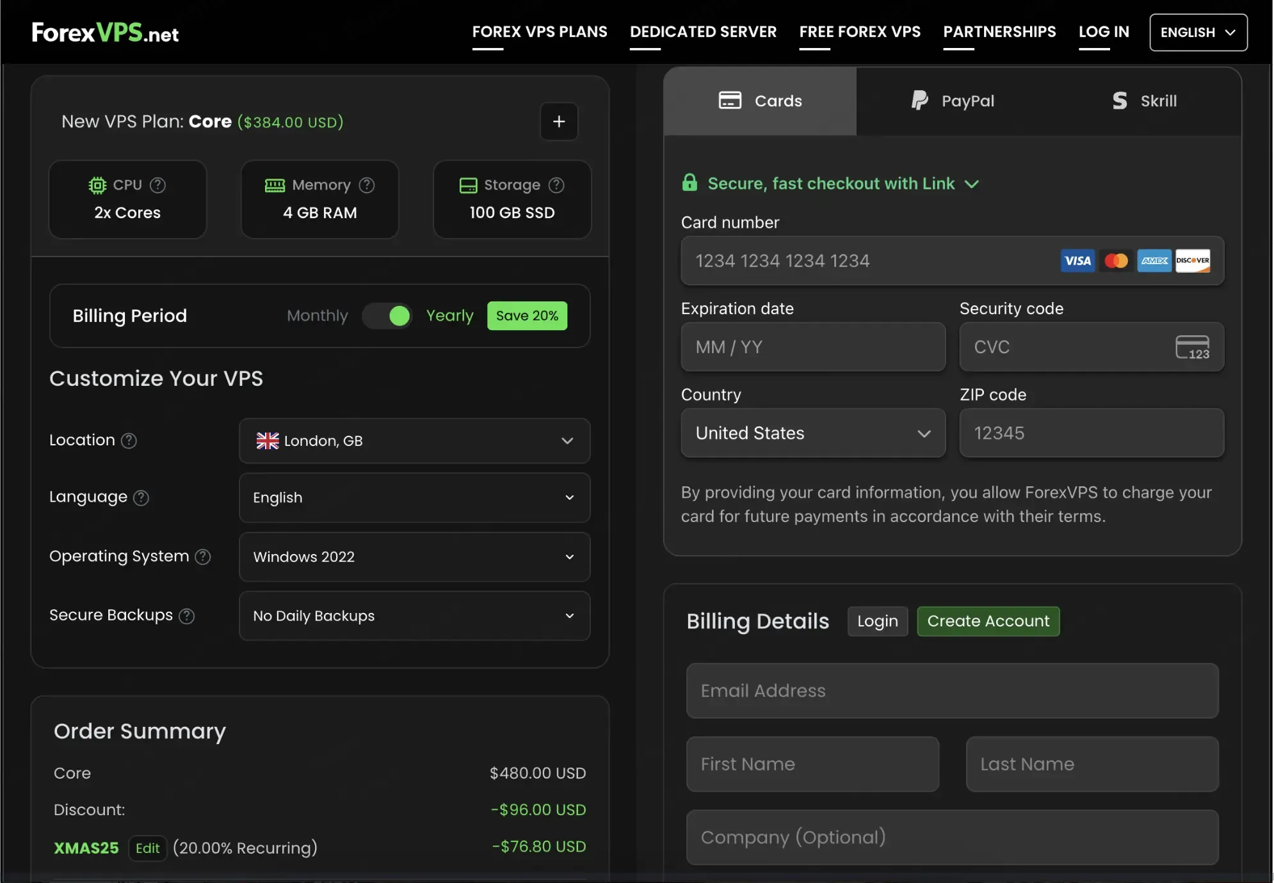Focus the Company (Optional) field

953,838
